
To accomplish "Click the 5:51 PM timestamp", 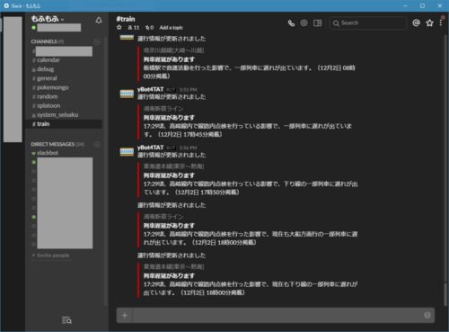I will [x=188, y=90].
